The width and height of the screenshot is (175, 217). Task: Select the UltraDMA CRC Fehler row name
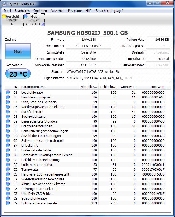point(36,193)
